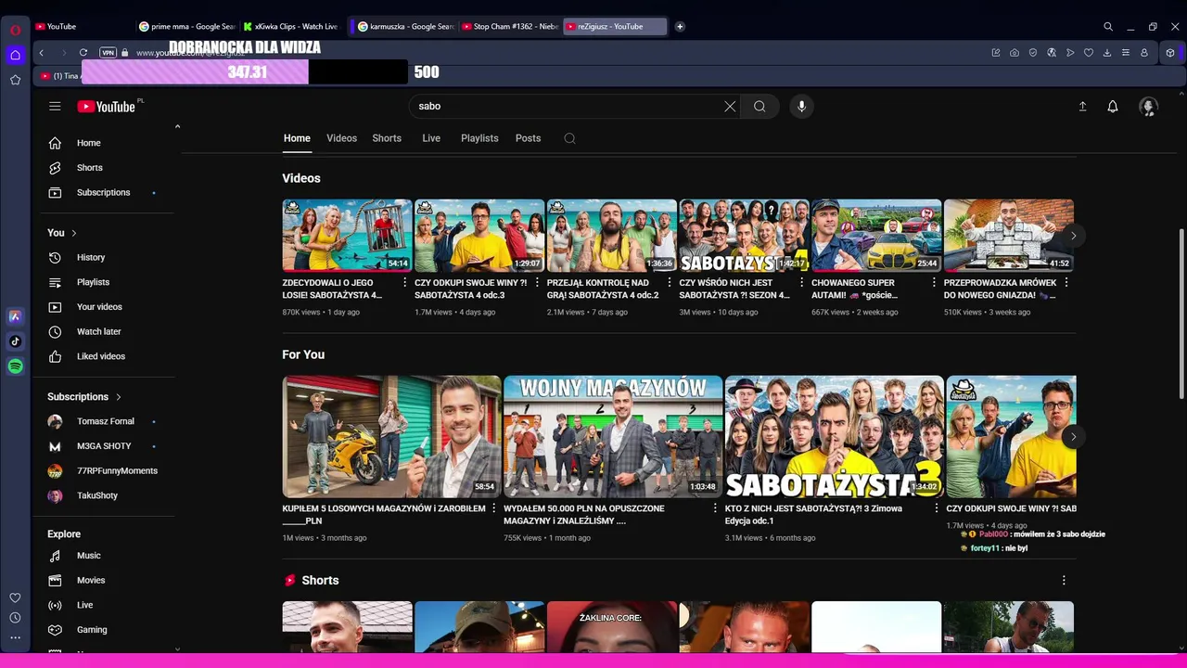The width and height of the screenshot is (1187, 668).
Task: Click the channel search input field
Action: coord(566,107)
